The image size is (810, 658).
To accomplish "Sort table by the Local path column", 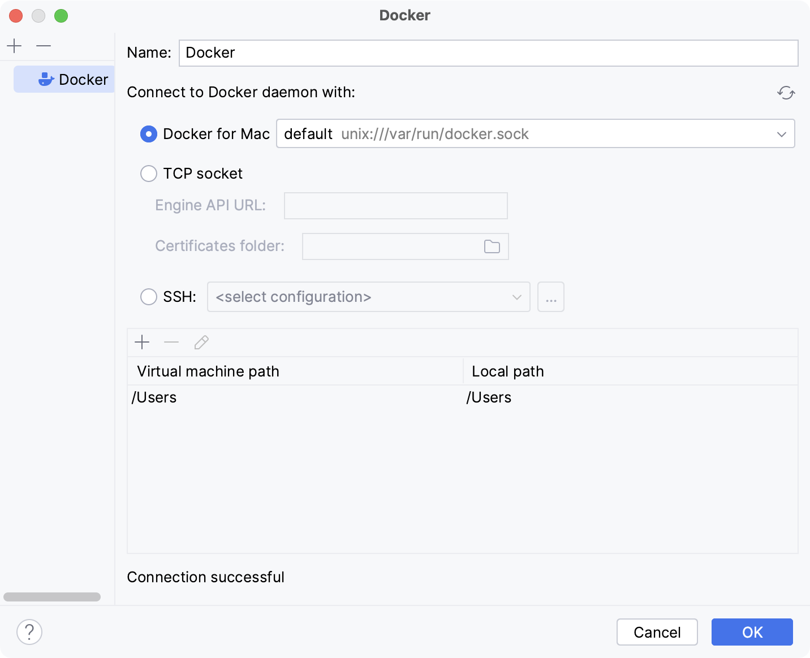I will (x=507, y=371).
